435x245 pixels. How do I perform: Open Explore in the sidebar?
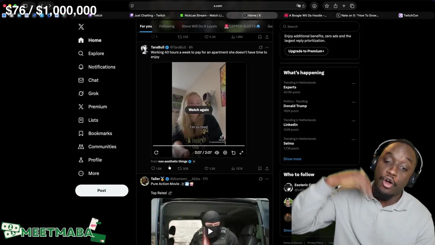click(x=91, y=53)
